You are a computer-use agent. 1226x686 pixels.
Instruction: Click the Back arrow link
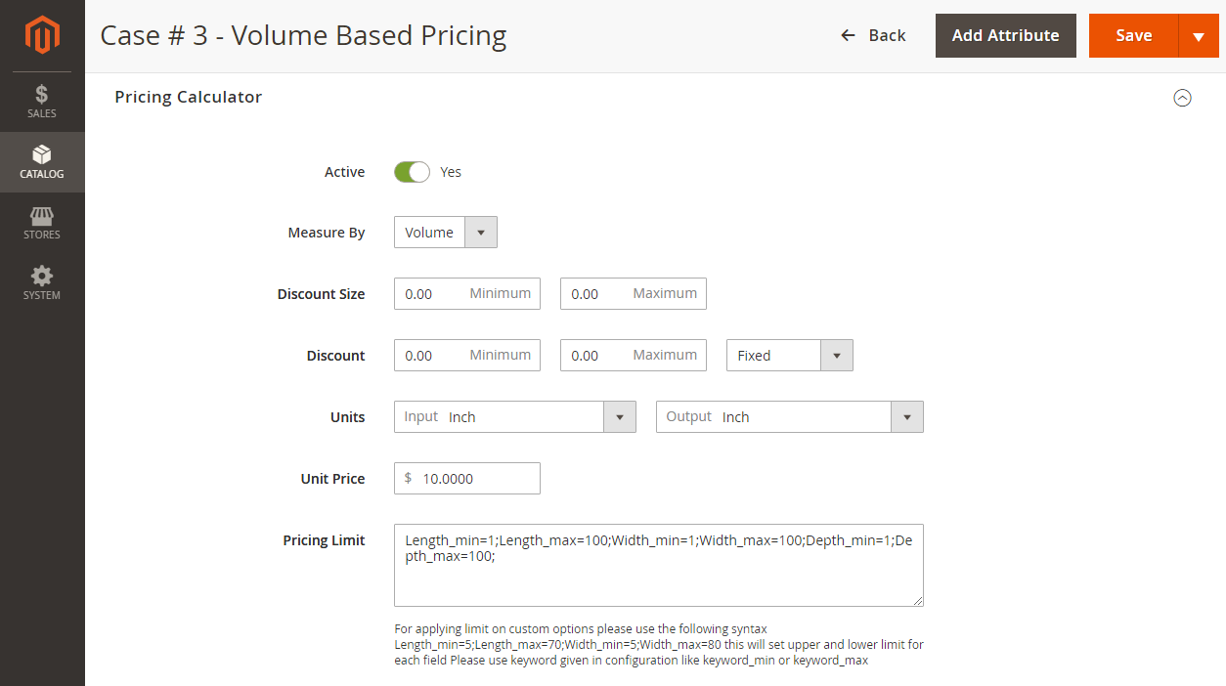point(873,35)
